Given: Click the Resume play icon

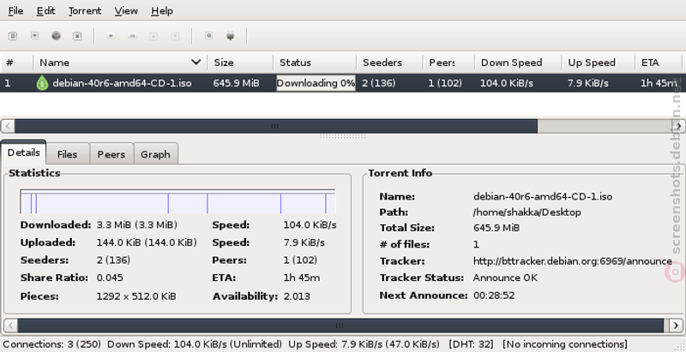Looking at the screenshot, I should [x=111, y=36].
